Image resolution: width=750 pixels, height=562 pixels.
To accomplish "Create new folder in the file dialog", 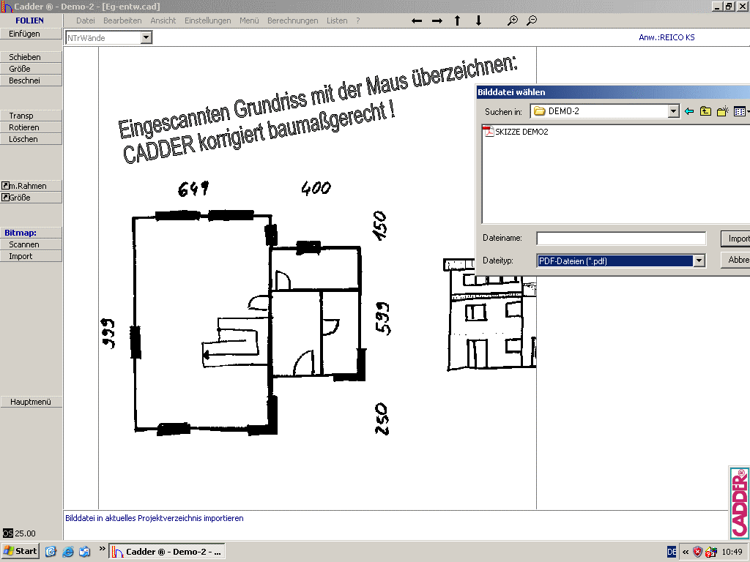I will tap(722, 111).
